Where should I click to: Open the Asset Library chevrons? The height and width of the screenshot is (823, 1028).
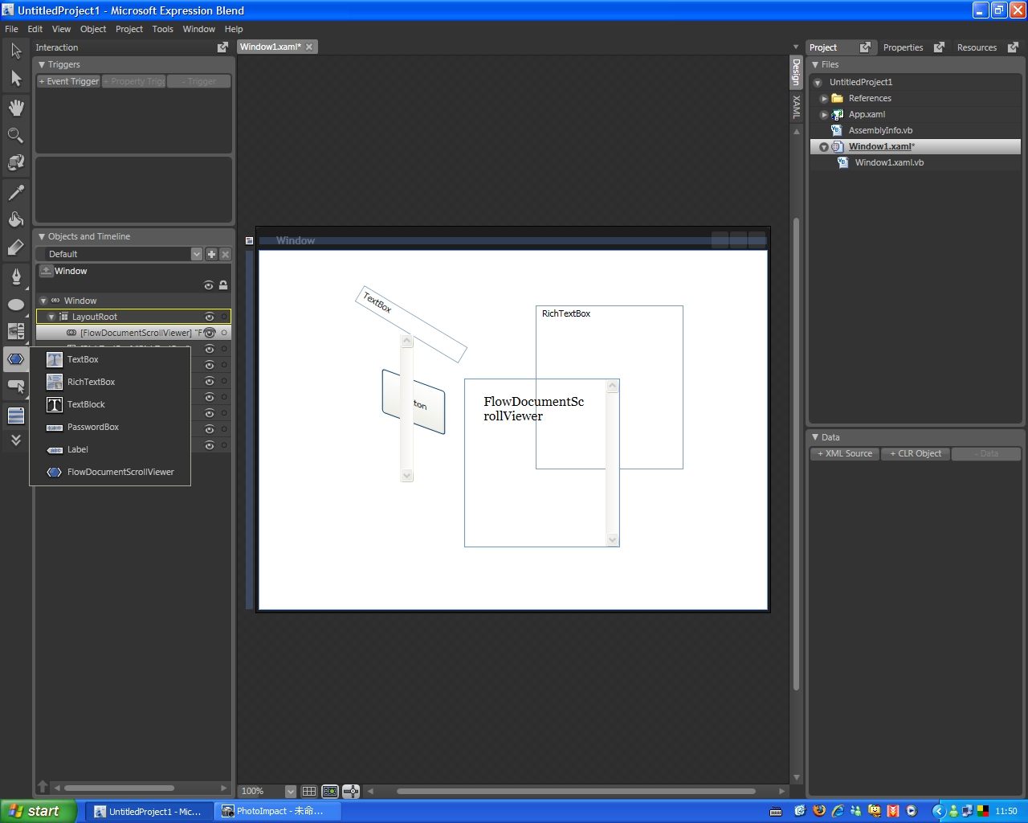[x=16, y=440]
